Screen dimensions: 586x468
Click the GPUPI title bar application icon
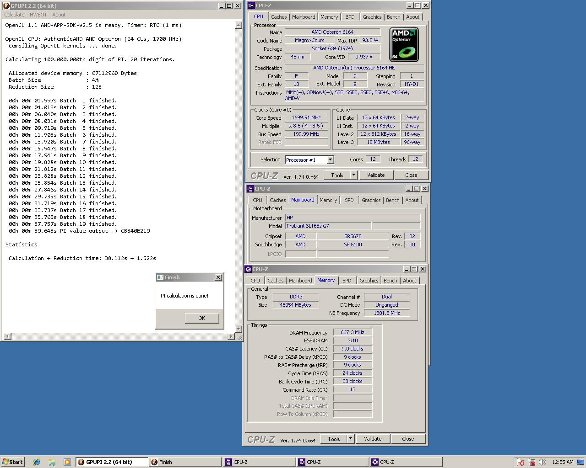point(6,6)
